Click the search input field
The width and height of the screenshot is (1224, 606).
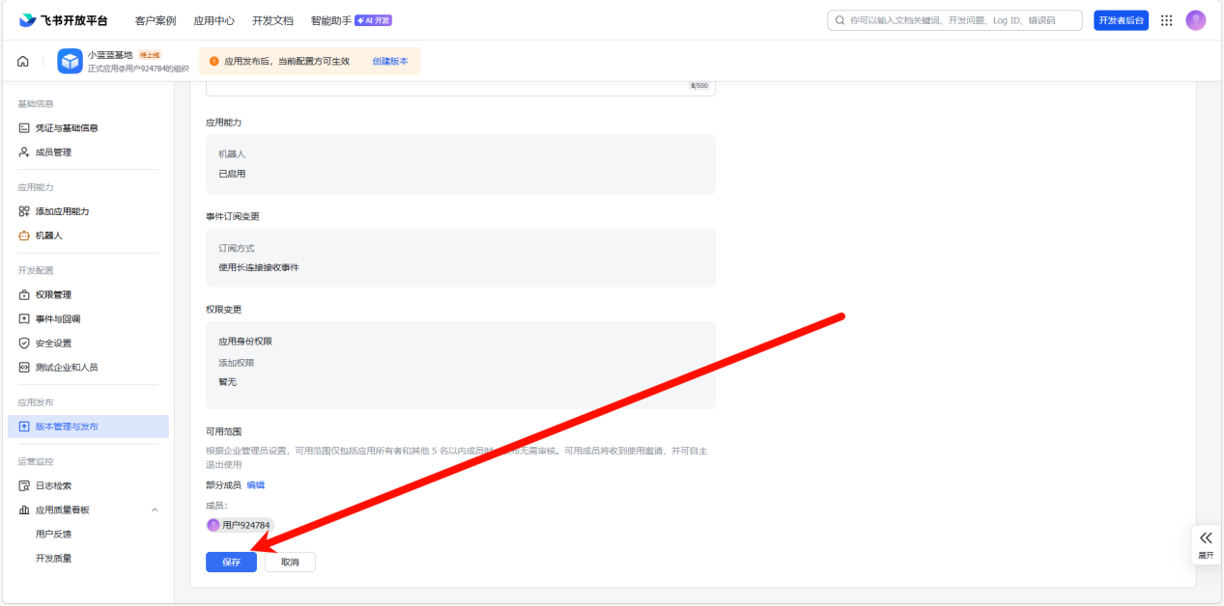(954, 19)
